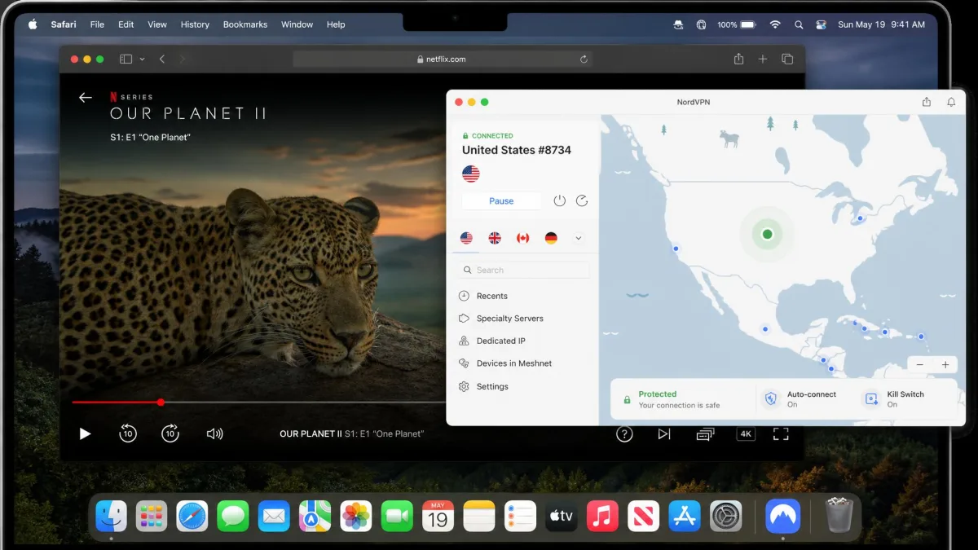Screen dimensions: 978x550
Task: Open NordVPN from the Dock
Action: (x=783, y=516)
